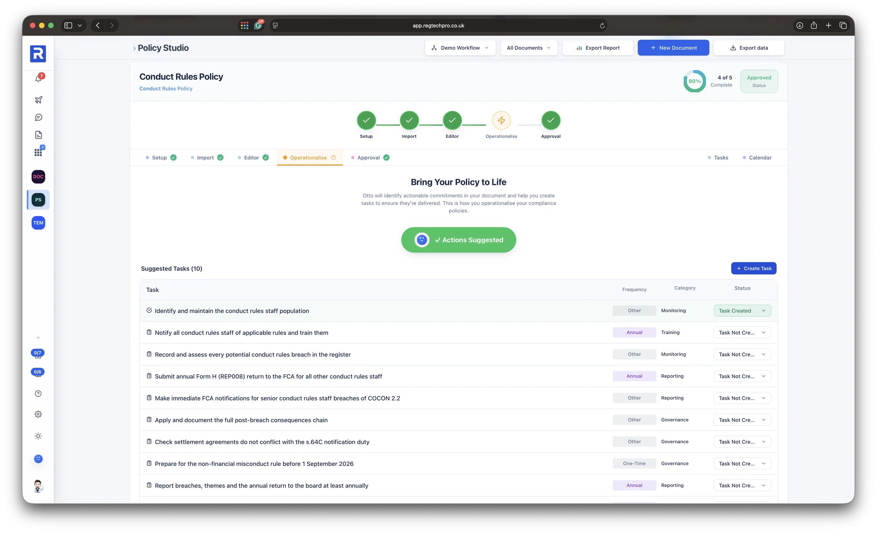Click the Setup step check circle
The height and width of the screenshot is (533, 877).
(366, 120)
